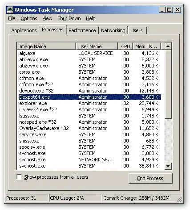Viewport: 190px width, 210px height.
Task: Sort by User Name column header
Action: [97, 46]
